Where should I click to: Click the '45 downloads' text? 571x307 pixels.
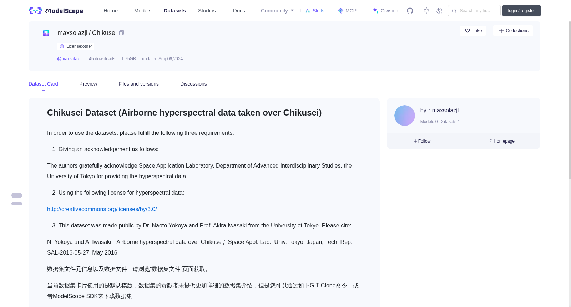(102, 59)
